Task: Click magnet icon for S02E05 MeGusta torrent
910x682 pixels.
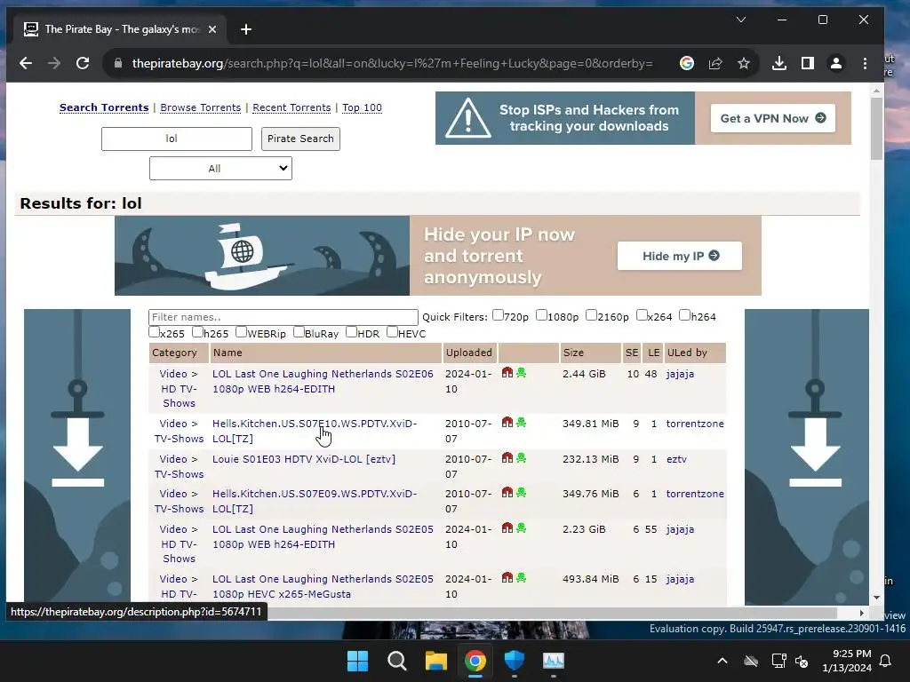Action: pos(507,577)
